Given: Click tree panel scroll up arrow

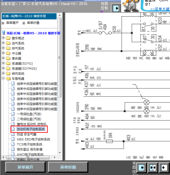Looking at the screenshot, I should click(x=60, y=15).
